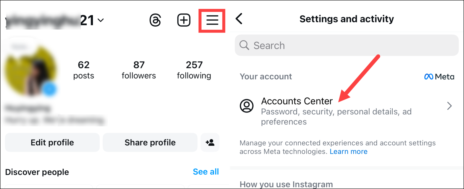Tap the Share profile button

coord(150,142)
